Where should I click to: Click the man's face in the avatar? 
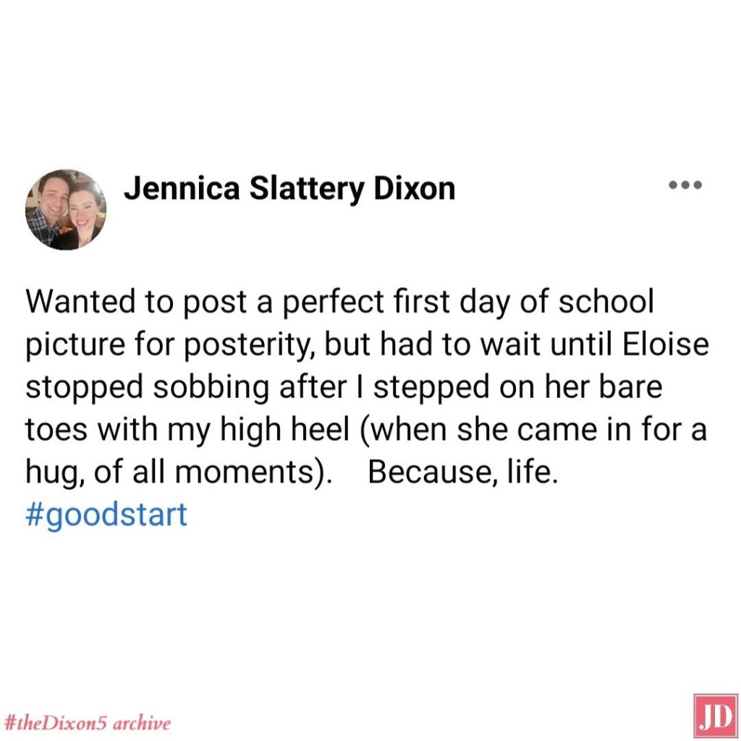tap(52, 198)
